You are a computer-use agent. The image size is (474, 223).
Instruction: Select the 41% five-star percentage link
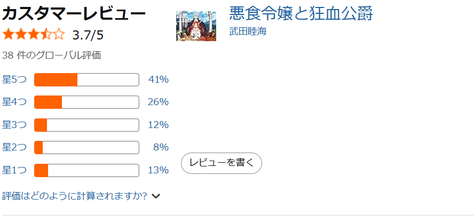pos(159,79)
